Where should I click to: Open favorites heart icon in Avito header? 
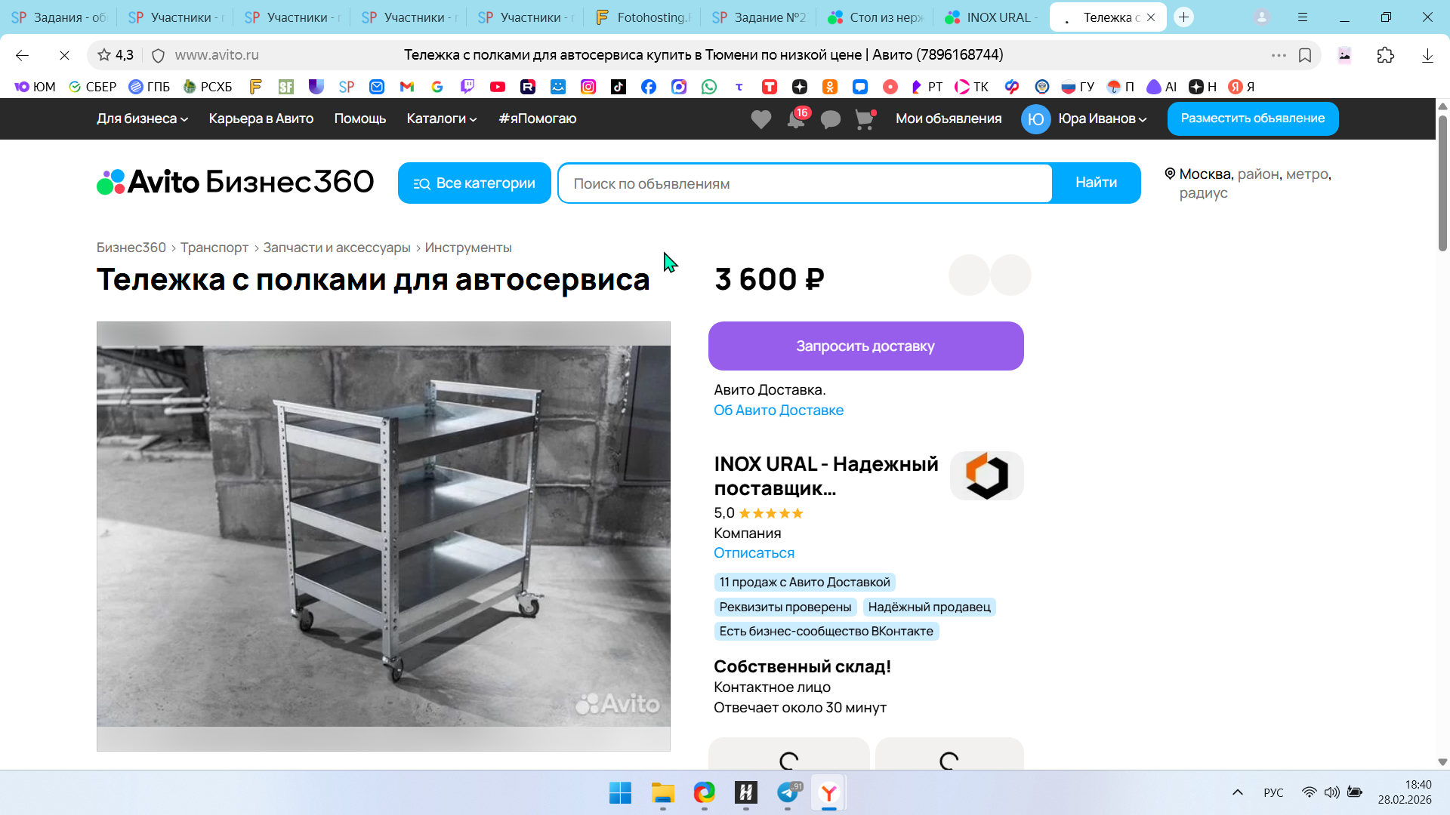[760, 119]
